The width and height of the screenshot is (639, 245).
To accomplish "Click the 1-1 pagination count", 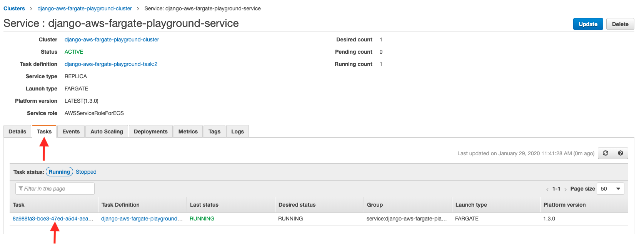I will (556, 189).
